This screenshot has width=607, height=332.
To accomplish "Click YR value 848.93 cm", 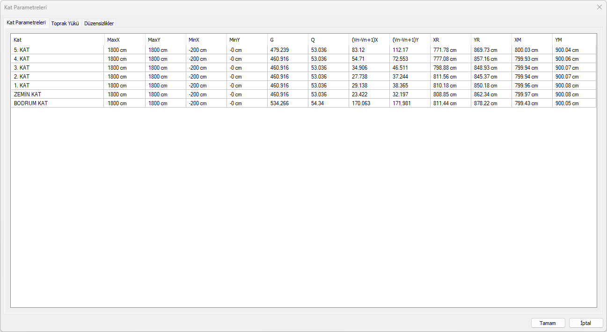I will 491,68.
